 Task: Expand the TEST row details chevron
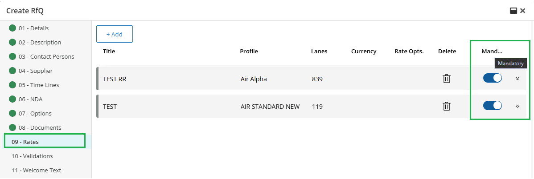point(518,106)
